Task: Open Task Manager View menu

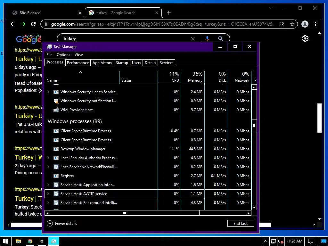Action: [78, 55]
